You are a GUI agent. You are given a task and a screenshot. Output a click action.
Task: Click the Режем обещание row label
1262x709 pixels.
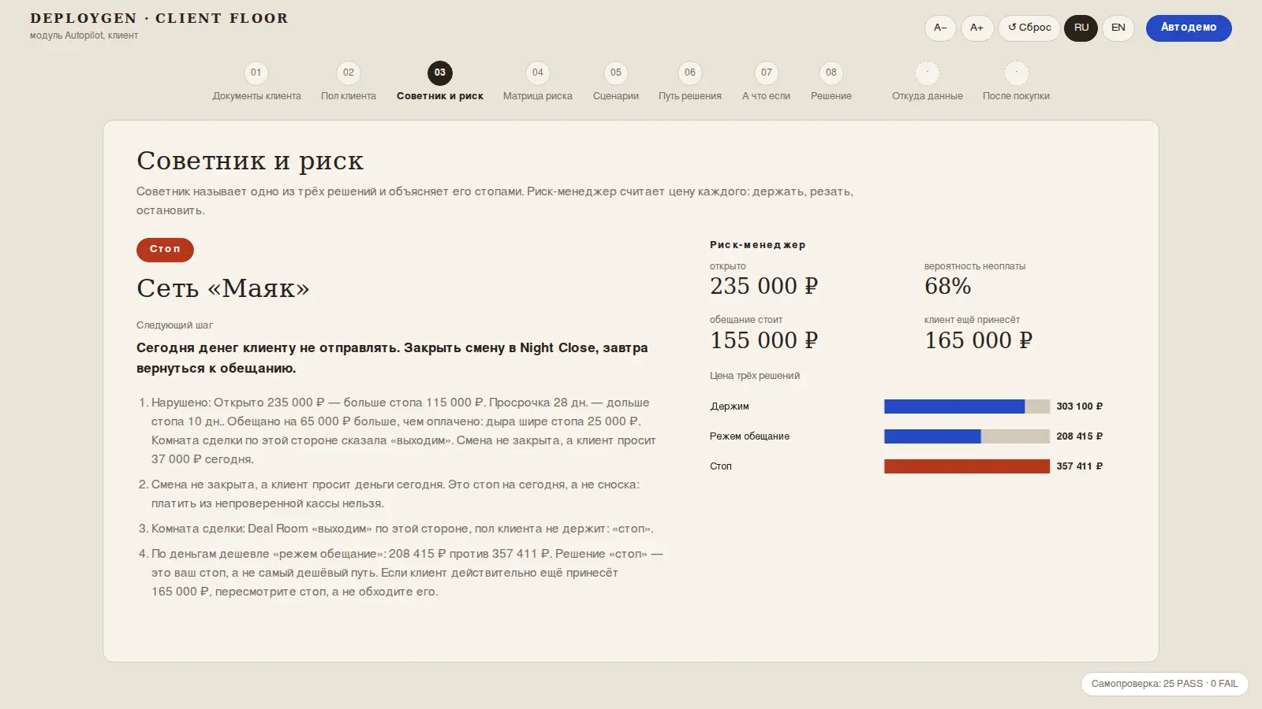[x=749, y=436]
